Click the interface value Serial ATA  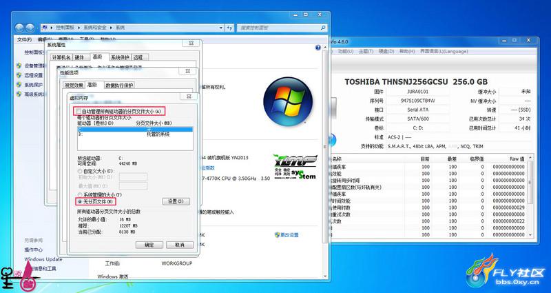(418, 110)
